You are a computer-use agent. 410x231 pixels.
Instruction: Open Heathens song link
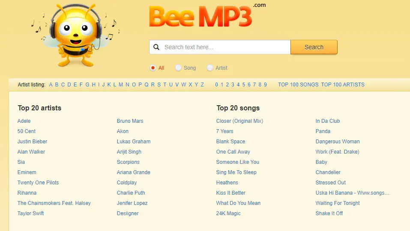click(x=227, y=183)
